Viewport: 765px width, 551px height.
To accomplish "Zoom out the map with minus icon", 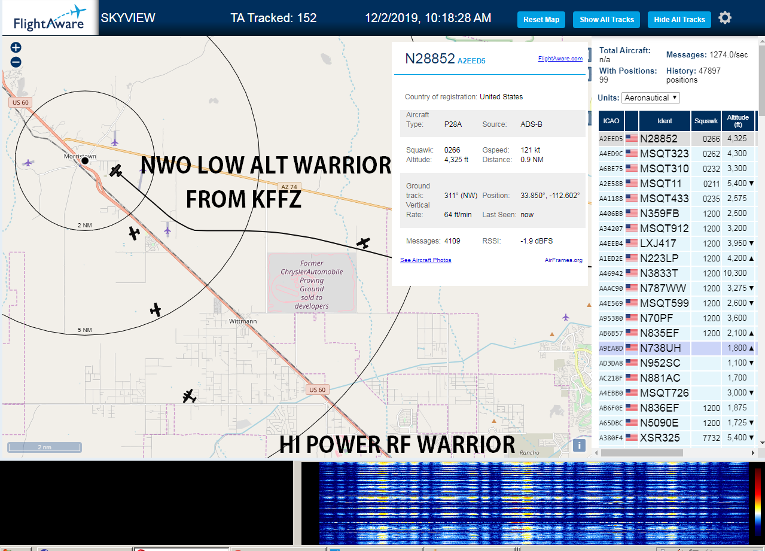I will click(16, 62).
